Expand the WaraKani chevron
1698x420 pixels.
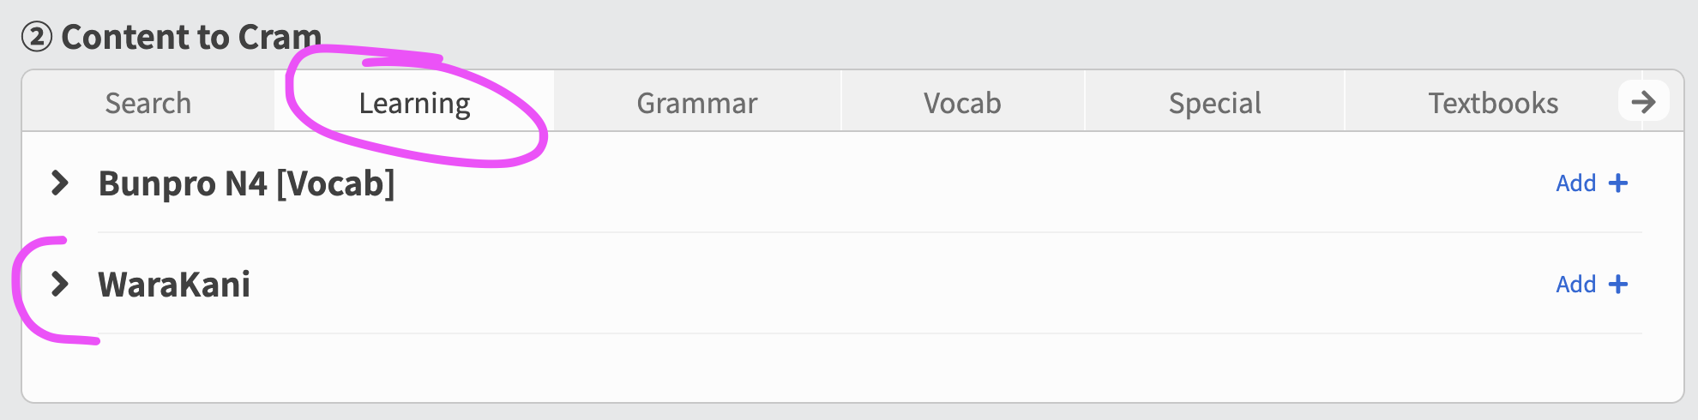click(x=59, y=284)
